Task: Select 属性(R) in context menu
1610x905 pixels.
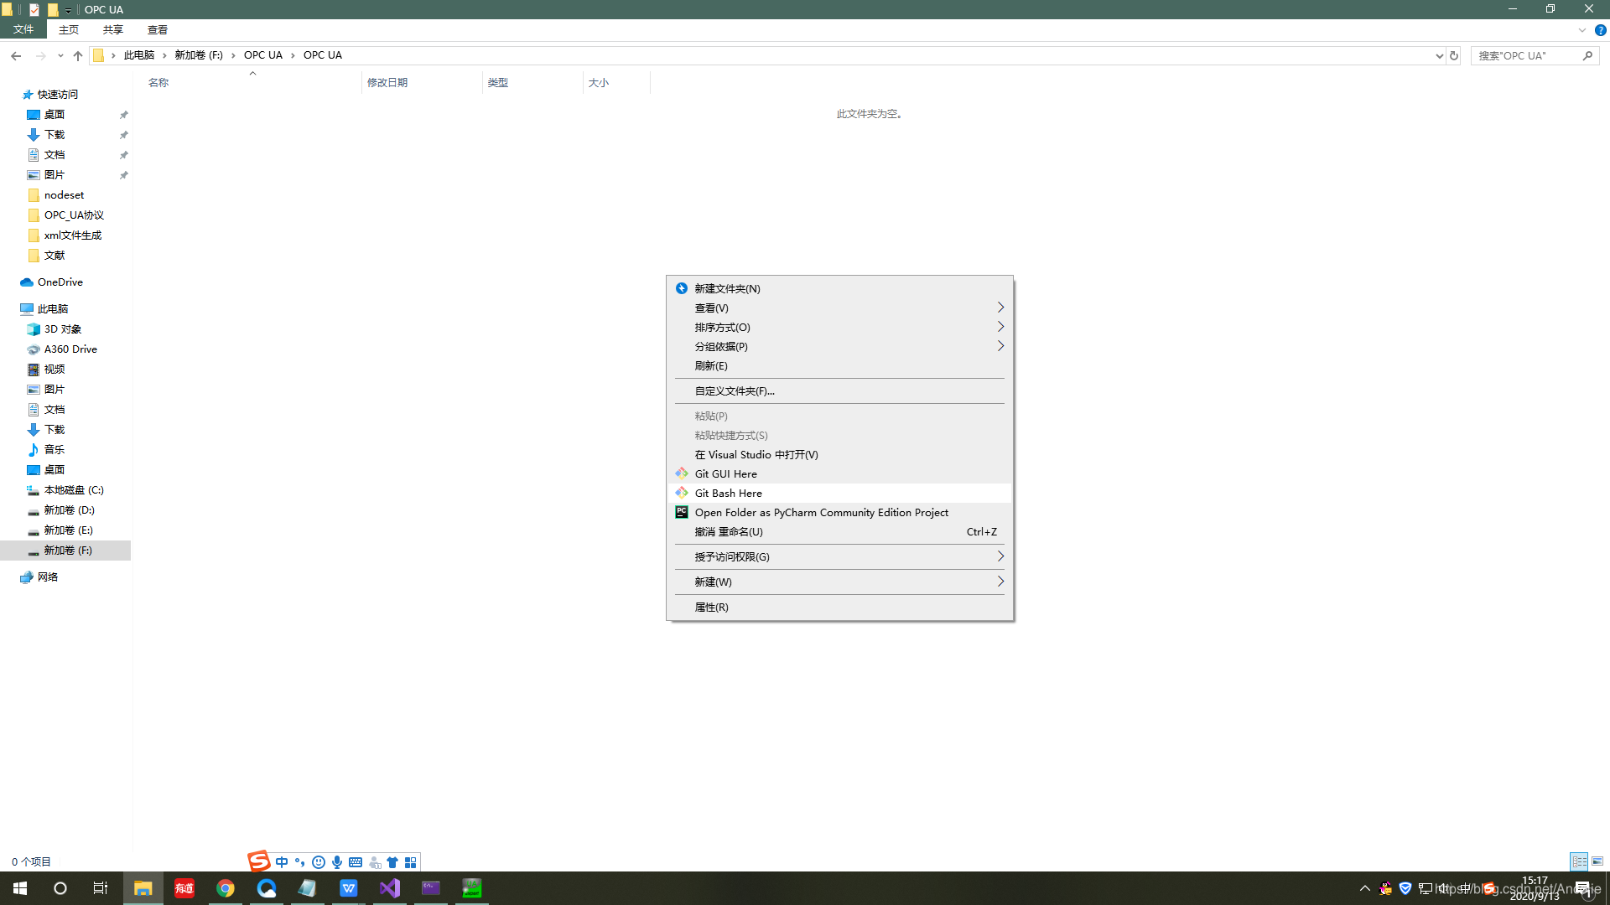Action: pos(839,607)
